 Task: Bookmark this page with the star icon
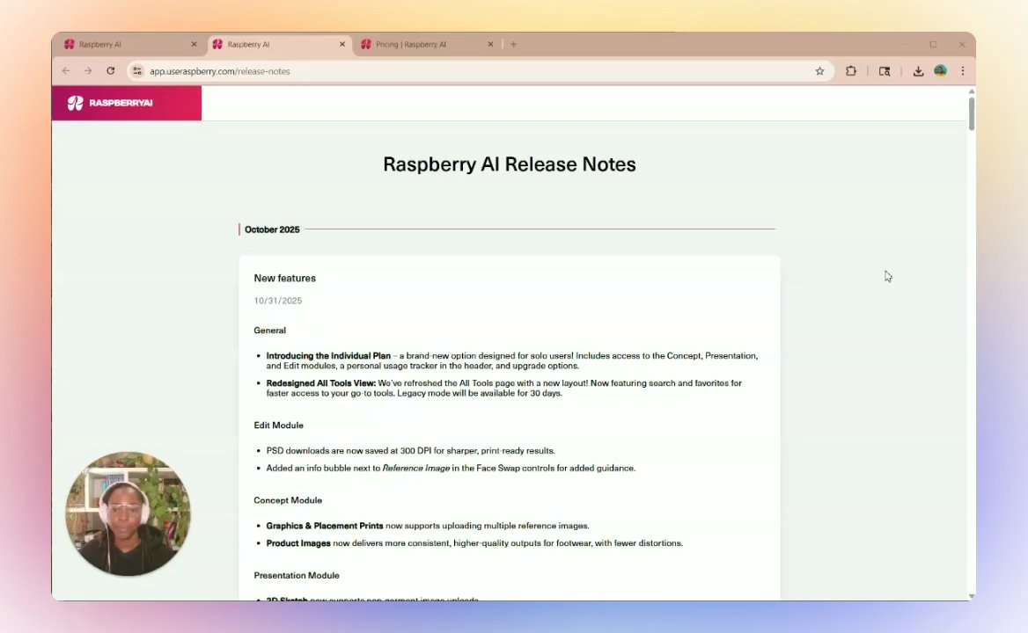(819, 70)
